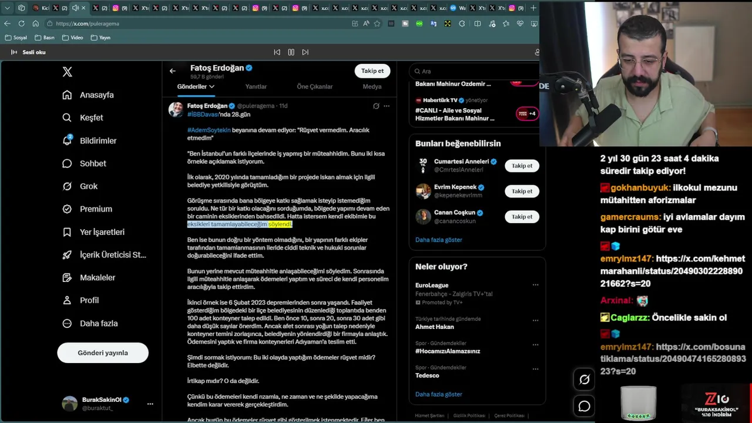Click the Ara search field
The image size is (752, 423).
(x=475, y=71)
